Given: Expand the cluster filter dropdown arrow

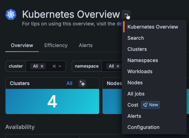Looking at the screenshot, I should [60, 66].
